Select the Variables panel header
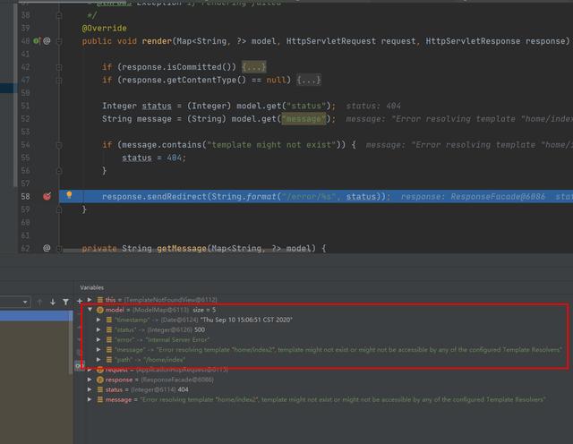The image size is (573, 444). 91,287
